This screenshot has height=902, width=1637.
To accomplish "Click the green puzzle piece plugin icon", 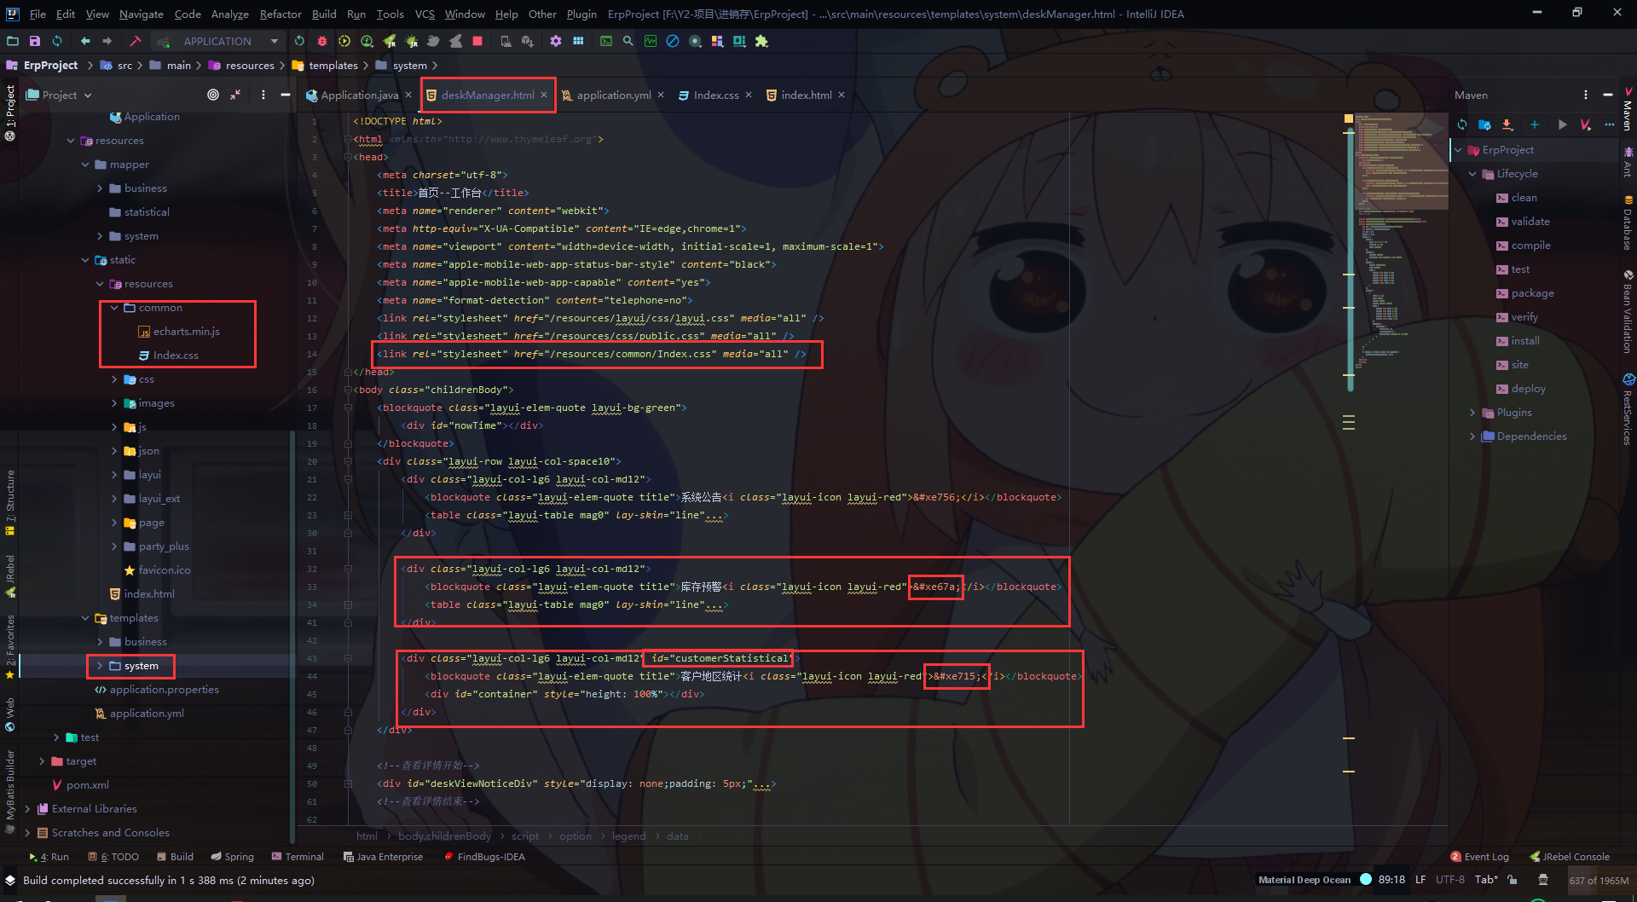I will [x=761, y=41].
